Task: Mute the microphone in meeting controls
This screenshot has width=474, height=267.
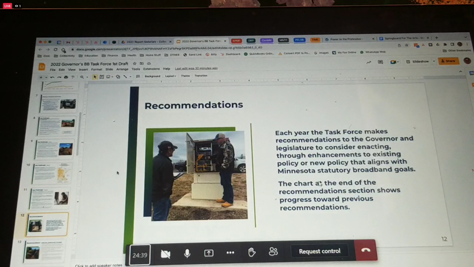Action: click(187, 253)
